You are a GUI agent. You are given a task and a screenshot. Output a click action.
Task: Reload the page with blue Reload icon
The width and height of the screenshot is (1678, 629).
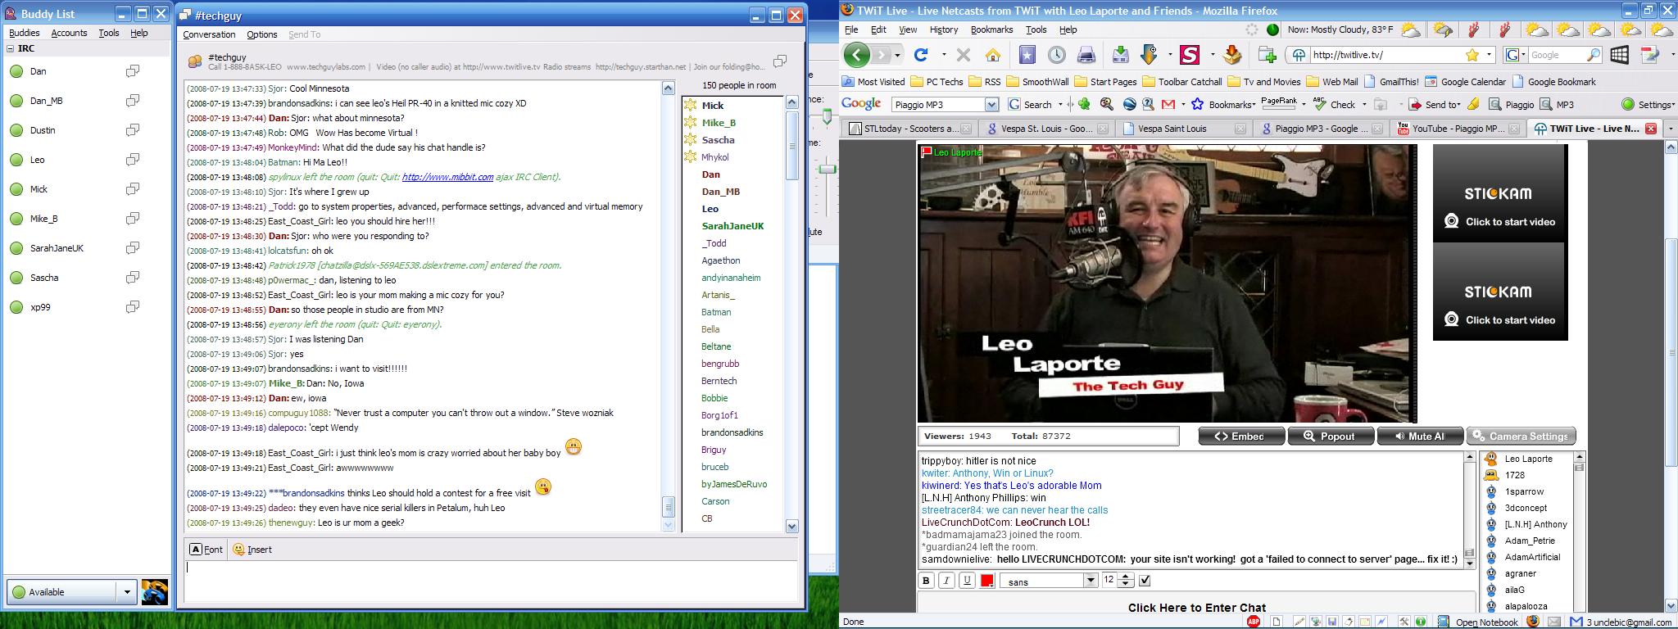(921, 55)
